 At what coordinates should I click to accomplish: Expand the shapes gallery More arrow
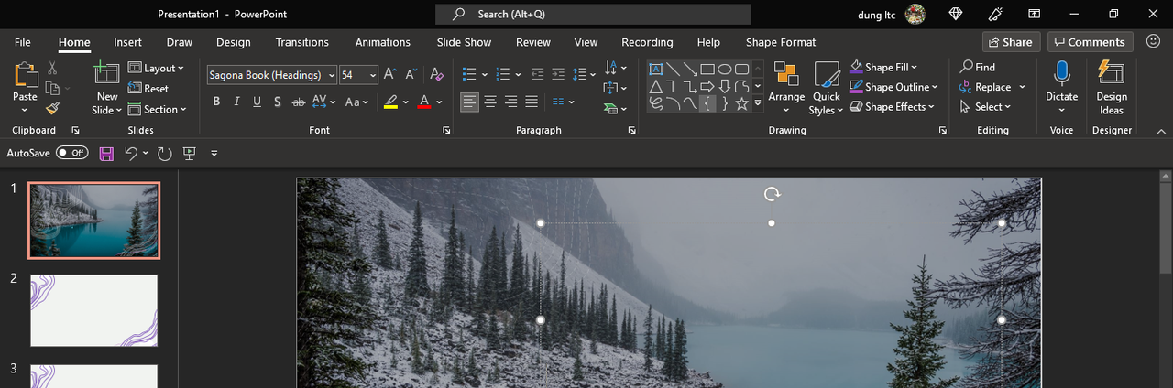click(758, 103)
